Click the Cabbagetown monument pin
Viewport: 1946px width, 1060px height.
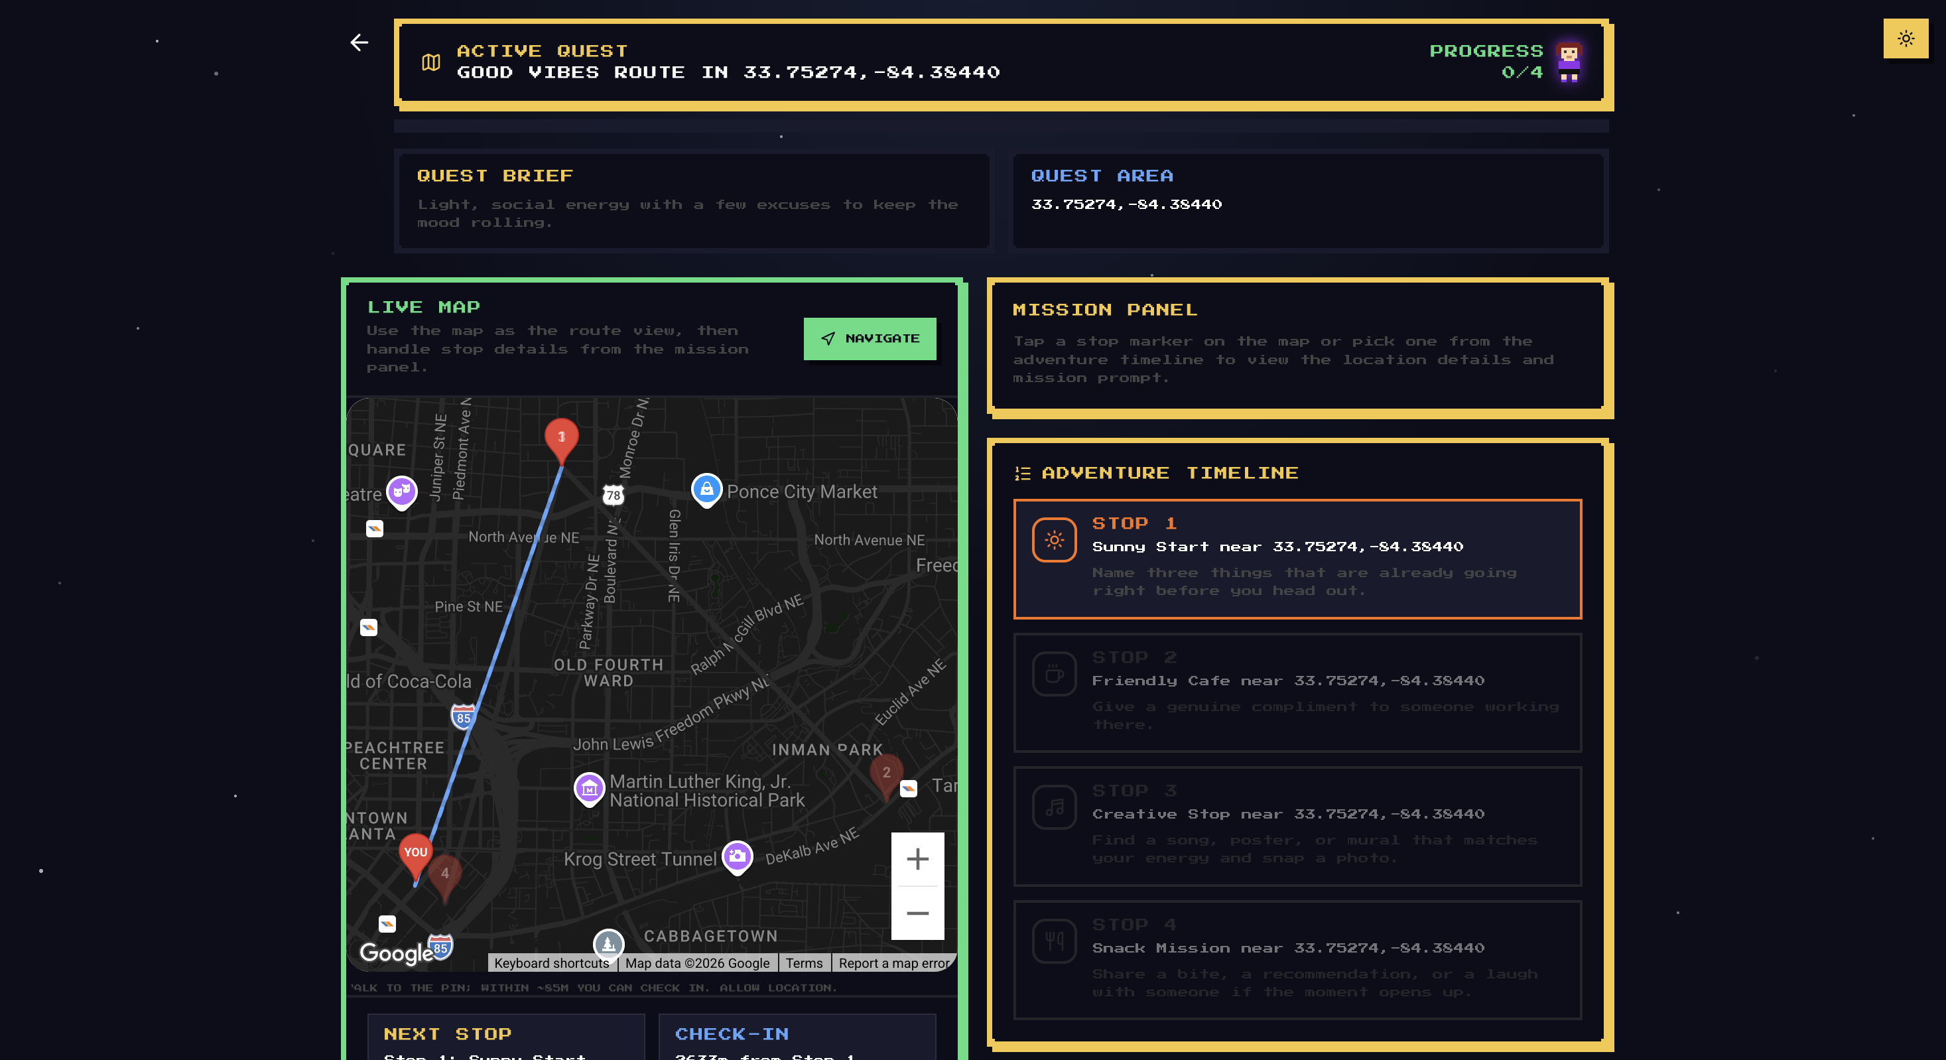click(x=608, y=944)
